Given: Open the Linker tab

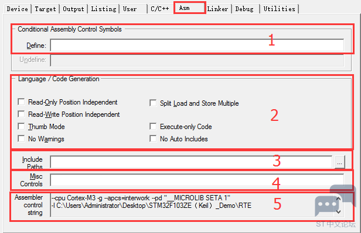Looking at the screenshot, I should pyautogui.click(x=218, y=9).
